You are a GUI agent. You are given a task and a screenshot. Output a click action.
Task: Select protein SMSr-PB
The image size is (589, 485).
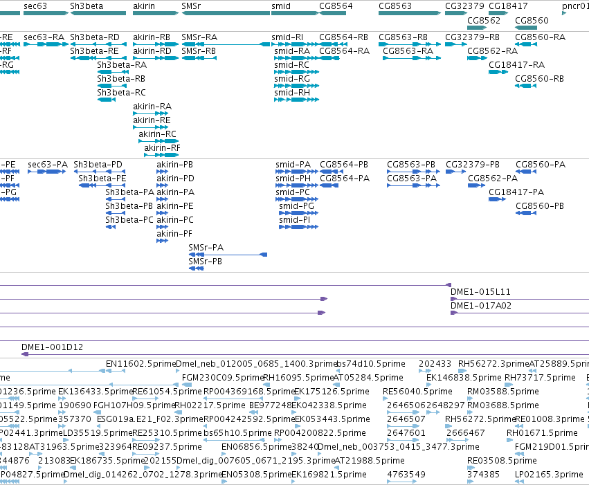click(x=205, y=262)
